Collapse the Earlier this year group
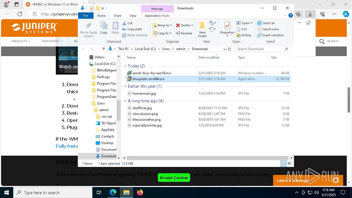Viewport: 352px width, 198px height. tap(125, 86)
